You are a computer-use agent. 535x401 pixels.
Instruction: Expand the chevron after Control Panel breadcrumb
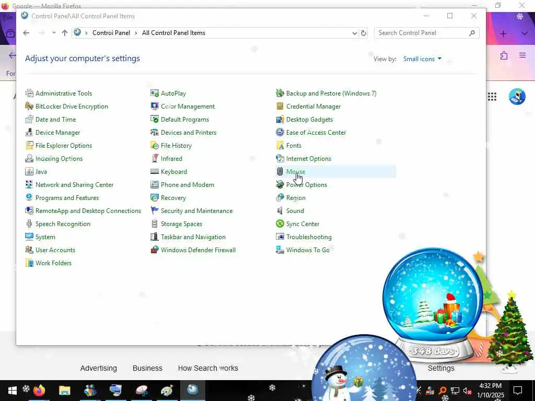[x=136, y=33]
